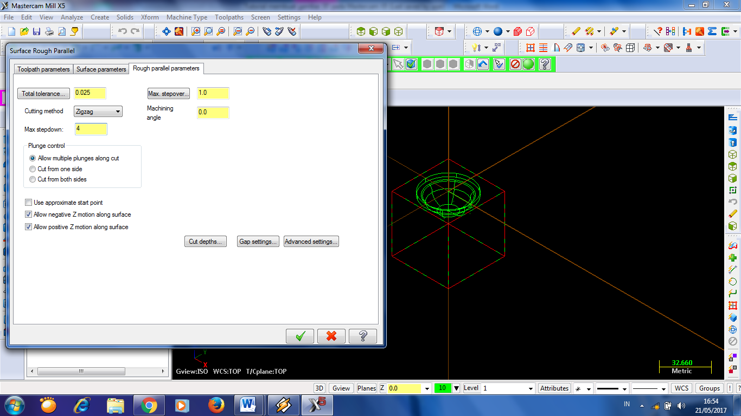Viewport: 741px width, 416px height.
Task: Uncheck Allow negative Z motion along surface
Action: [29, 214]
